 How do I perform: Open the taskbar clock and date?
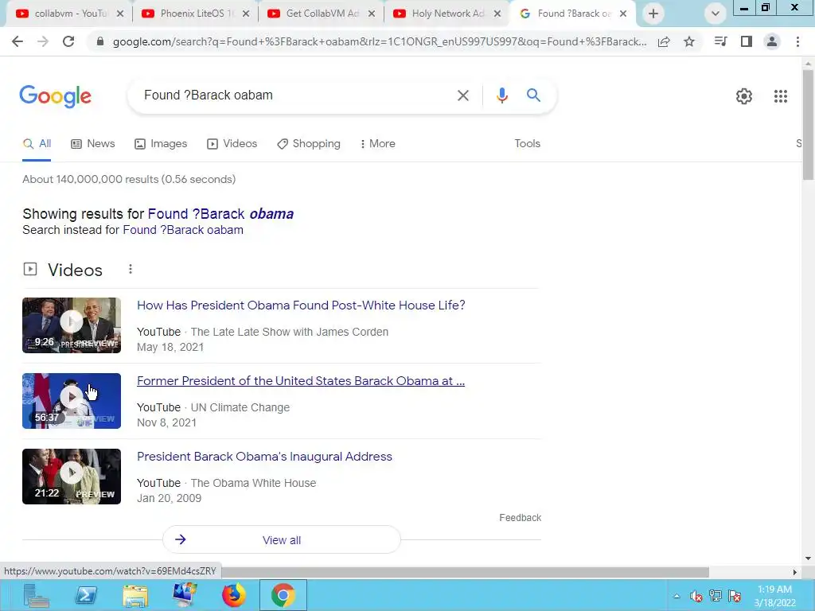pyautogui.click(x=774, y=596)
